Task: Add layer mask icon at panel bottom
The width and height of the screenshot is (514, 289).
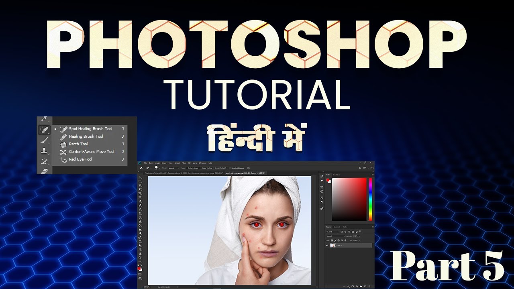Action: click(x=353, y=286)
